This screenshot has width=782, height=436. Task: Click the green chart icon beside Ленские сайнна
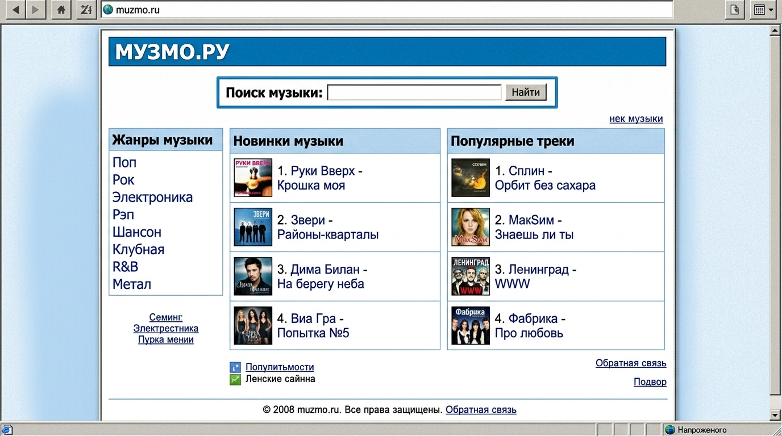(235, 379)
